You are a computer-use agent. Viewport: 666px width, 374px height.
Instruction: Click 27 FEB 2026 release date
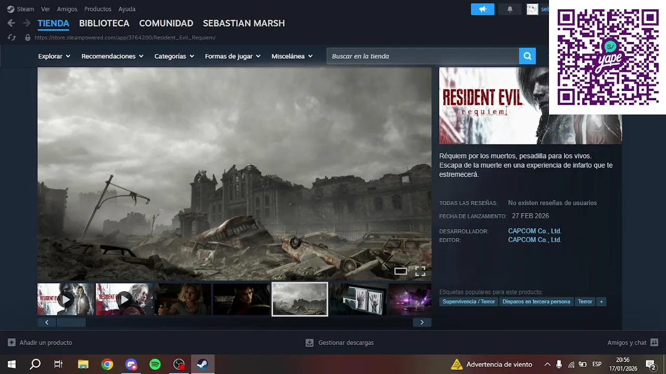pyautogui.click(x=530, y=216)
